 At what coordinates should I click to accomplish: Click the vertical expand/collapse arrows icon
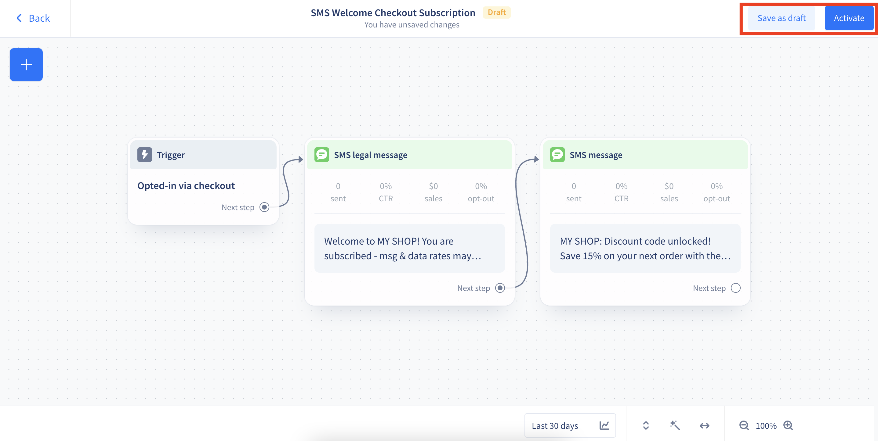click(646, 425)
